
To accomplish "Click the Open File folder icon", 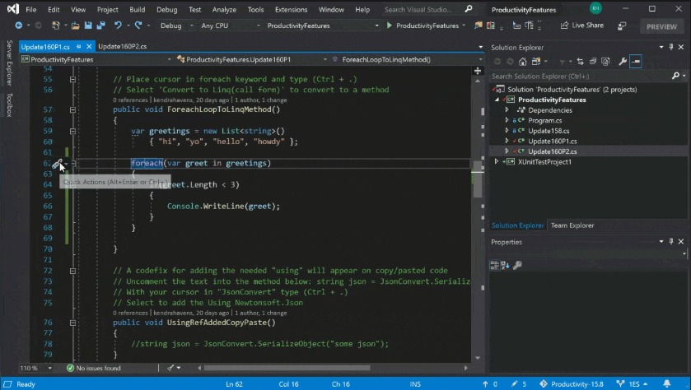I will pos(75,26).
